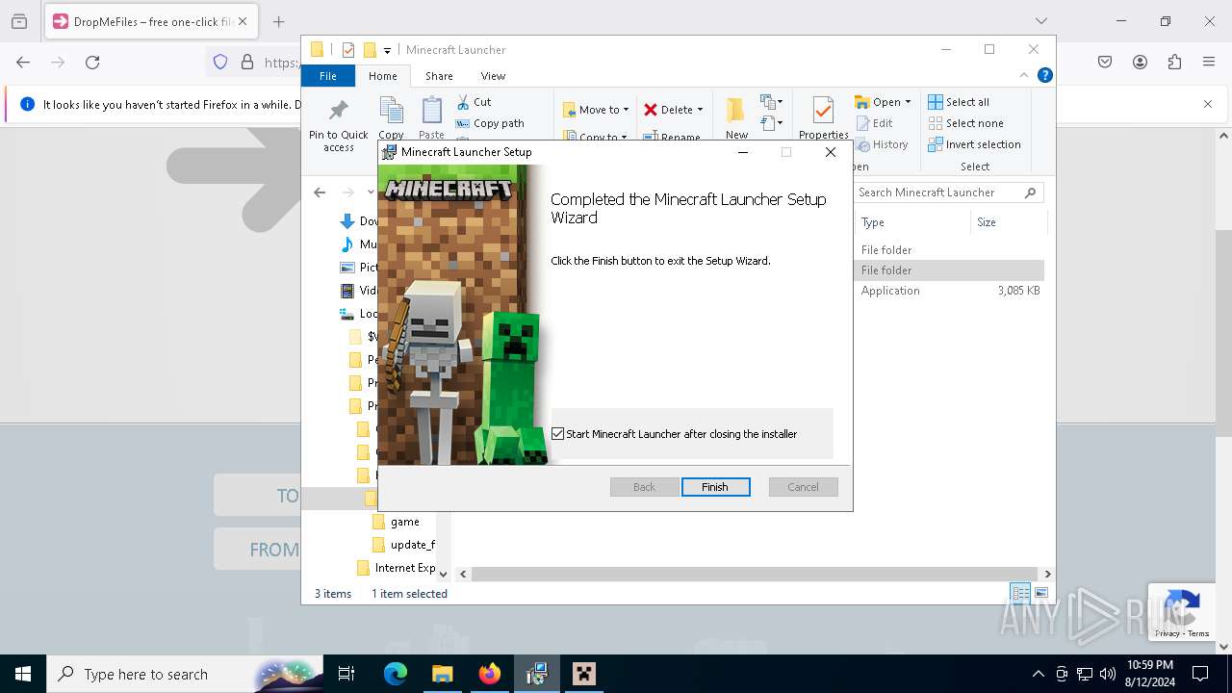
Task: Click Firefox's Extensions puzzle icon
Action: (1174, 62)
